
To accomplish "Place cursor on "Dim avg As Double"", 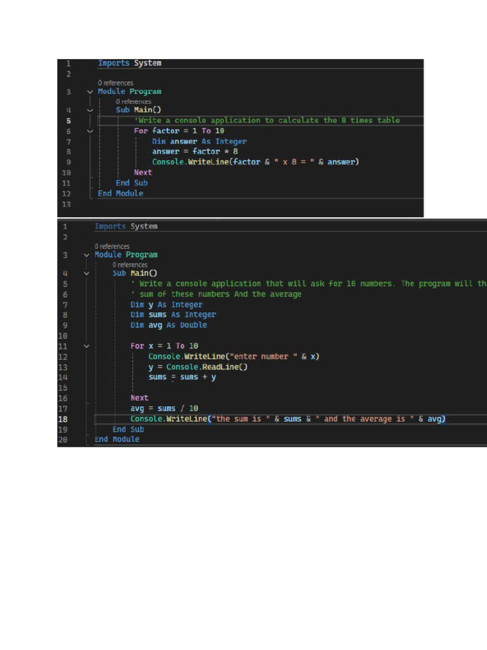I will point(169,325).
